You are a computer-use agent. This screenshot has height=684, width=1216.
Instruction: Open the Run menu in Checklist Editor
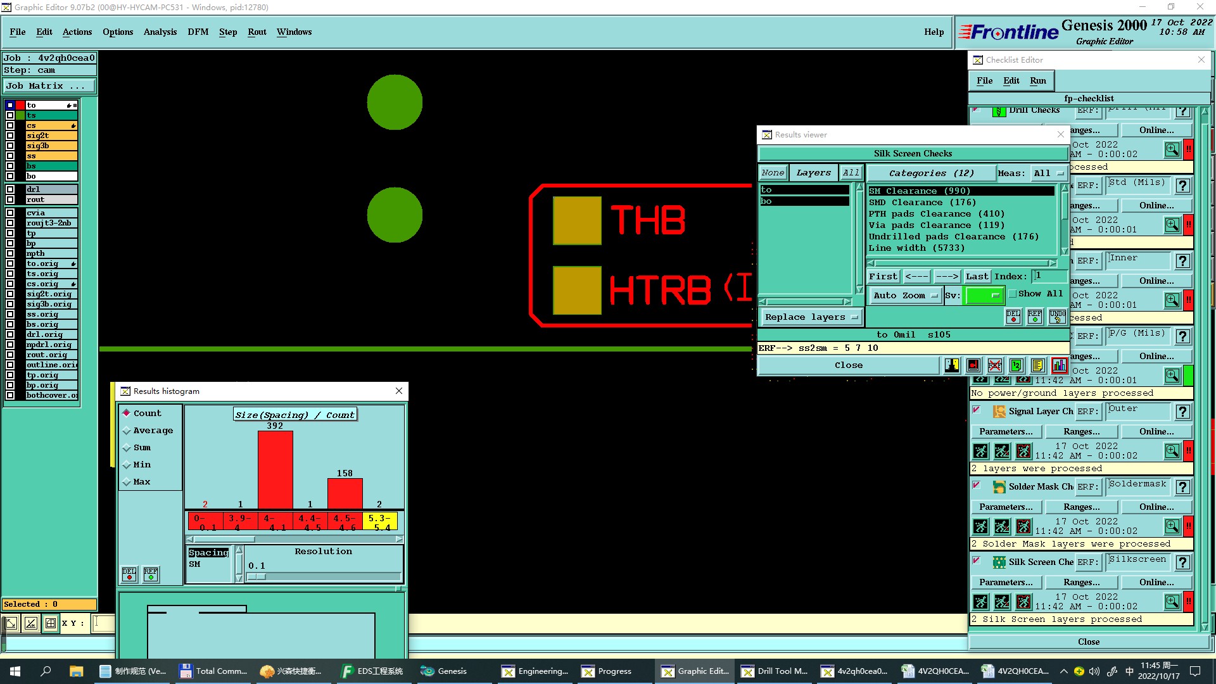pos(1038,80)
